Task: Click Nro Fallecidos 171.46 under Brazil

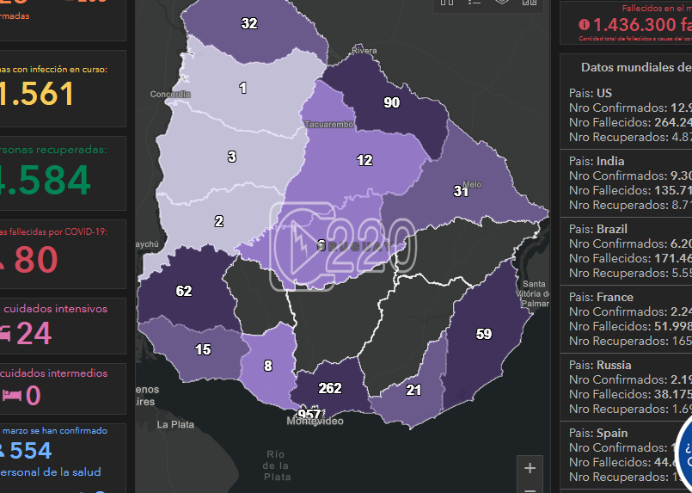Action: [x=630, y=258]
